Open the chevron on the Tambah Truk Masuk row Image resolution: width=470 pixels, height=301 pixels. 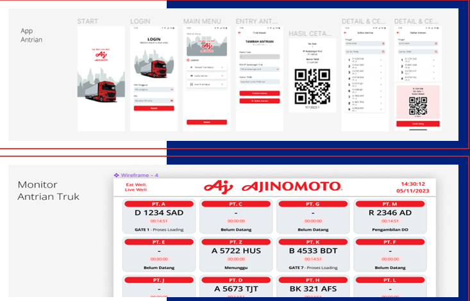pos(222,67)
